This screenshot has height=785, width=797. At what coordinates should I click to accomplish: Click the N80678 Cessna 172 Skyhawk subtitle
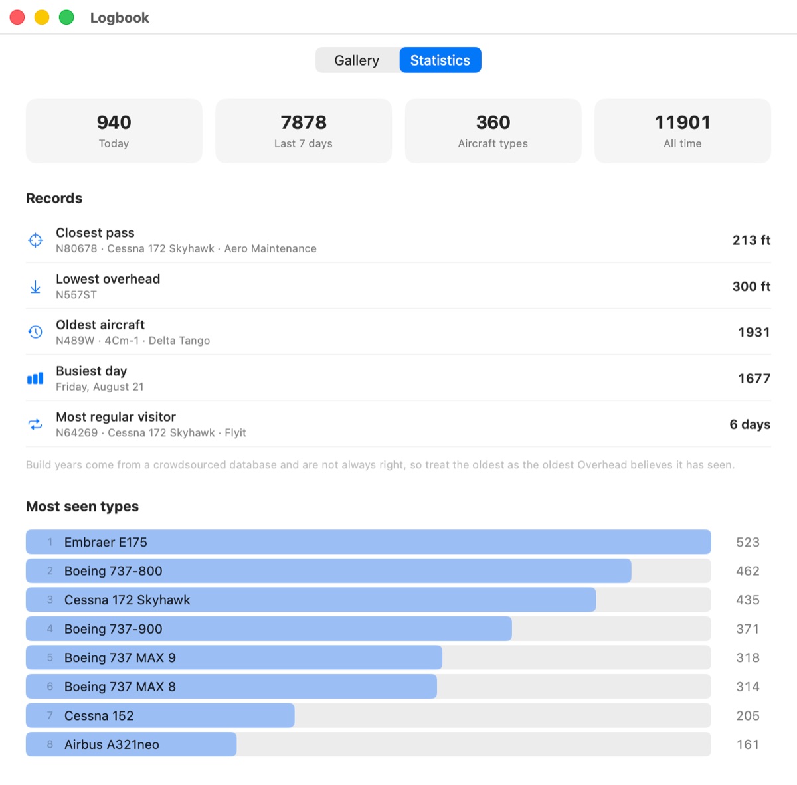186,249
